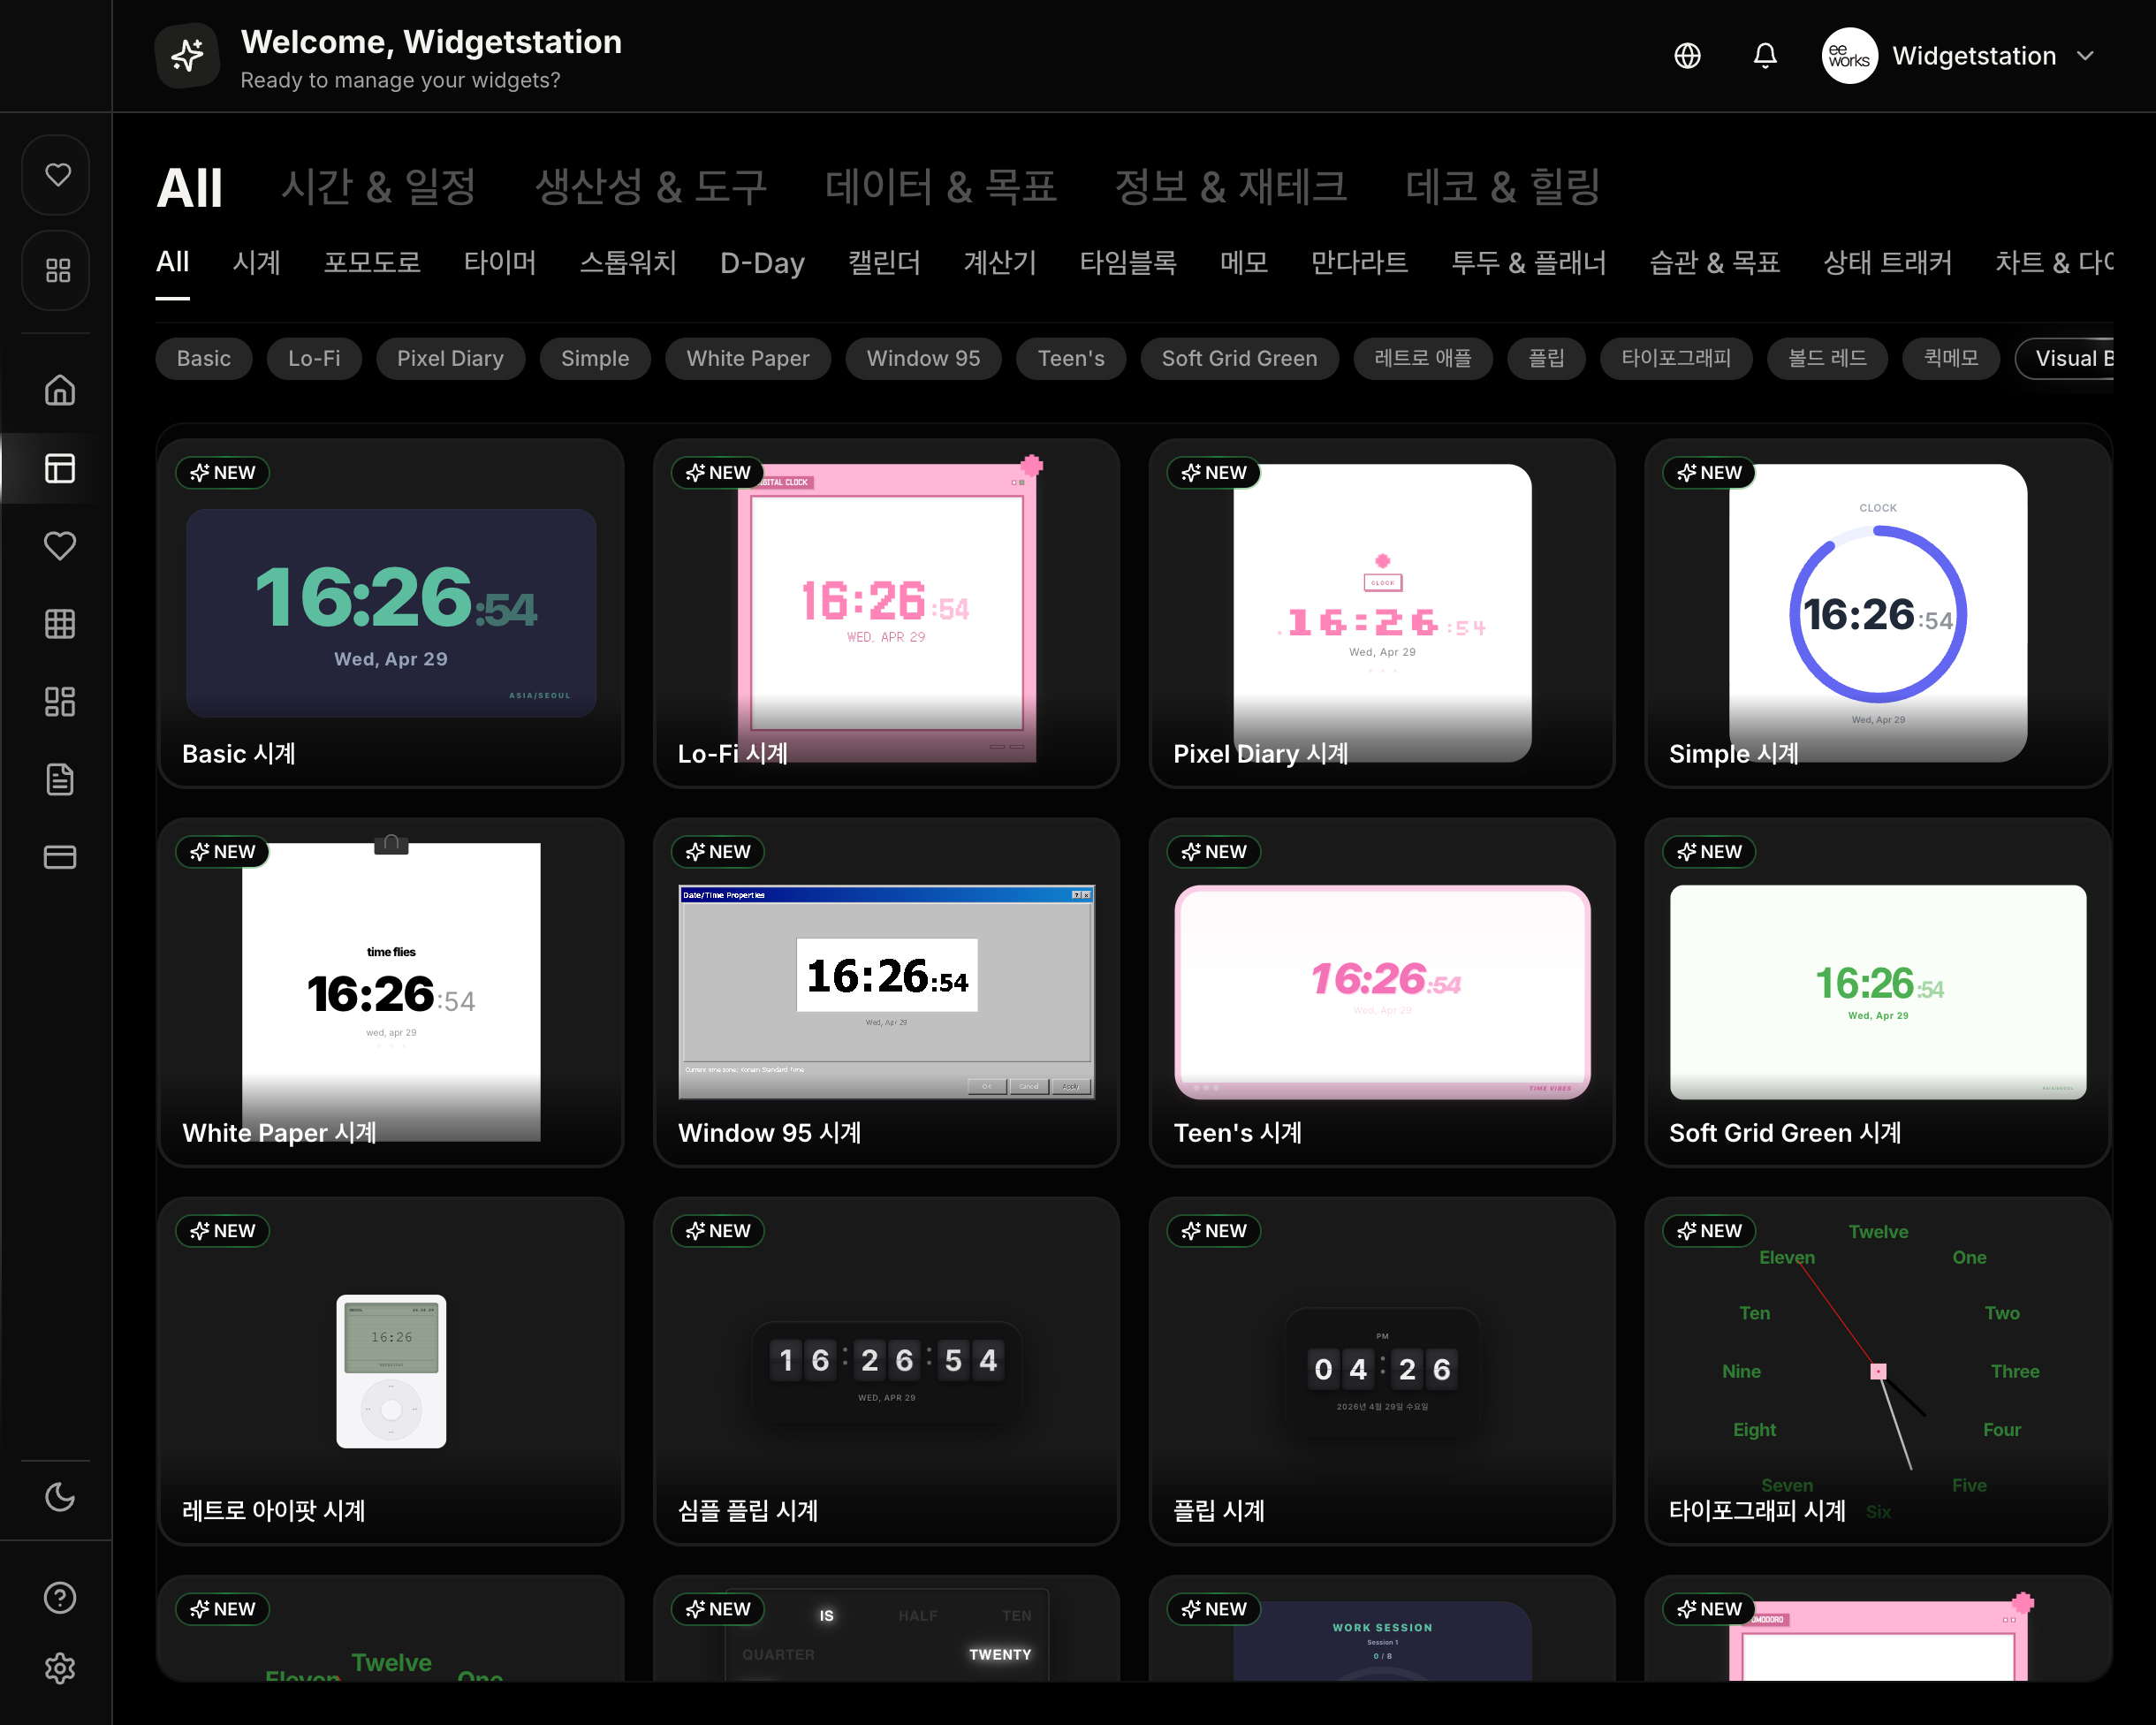This screenshot has width=2156, height=1725.
Task: Expand the Widgetstation account dropdown chevron
Action: (x=2085, y=56)
